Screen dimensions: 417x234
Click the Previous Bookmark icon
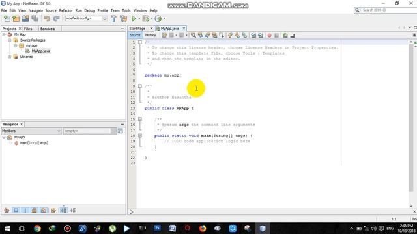pyautogui.click(x=230, y=35)
